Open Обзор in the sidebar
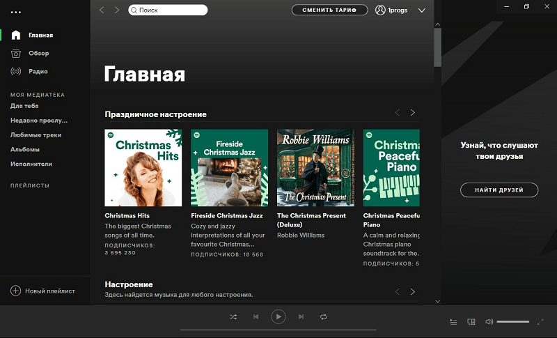This screenshot has height=338, width=557. point(39,53)
